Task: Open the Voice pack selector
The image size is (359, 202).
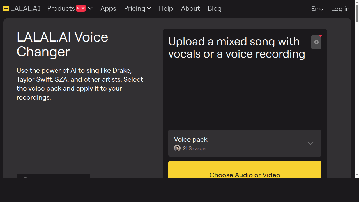Action: pyautogui.click(x=245, y=143)
